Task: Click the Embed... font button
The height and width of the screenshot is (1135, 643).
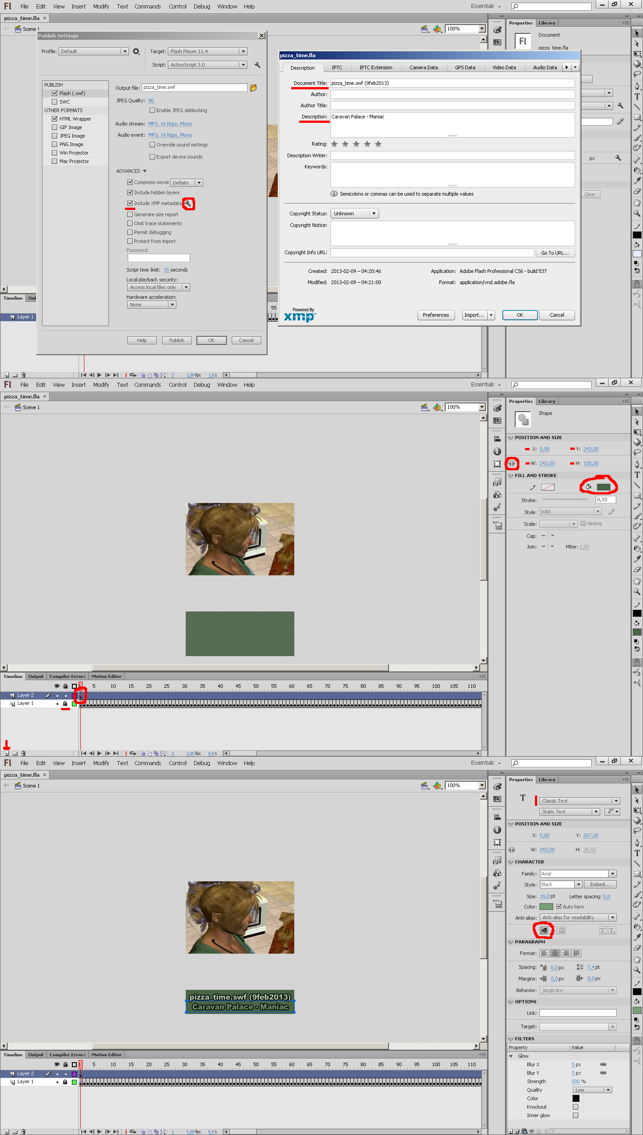Action: [600, 884]
